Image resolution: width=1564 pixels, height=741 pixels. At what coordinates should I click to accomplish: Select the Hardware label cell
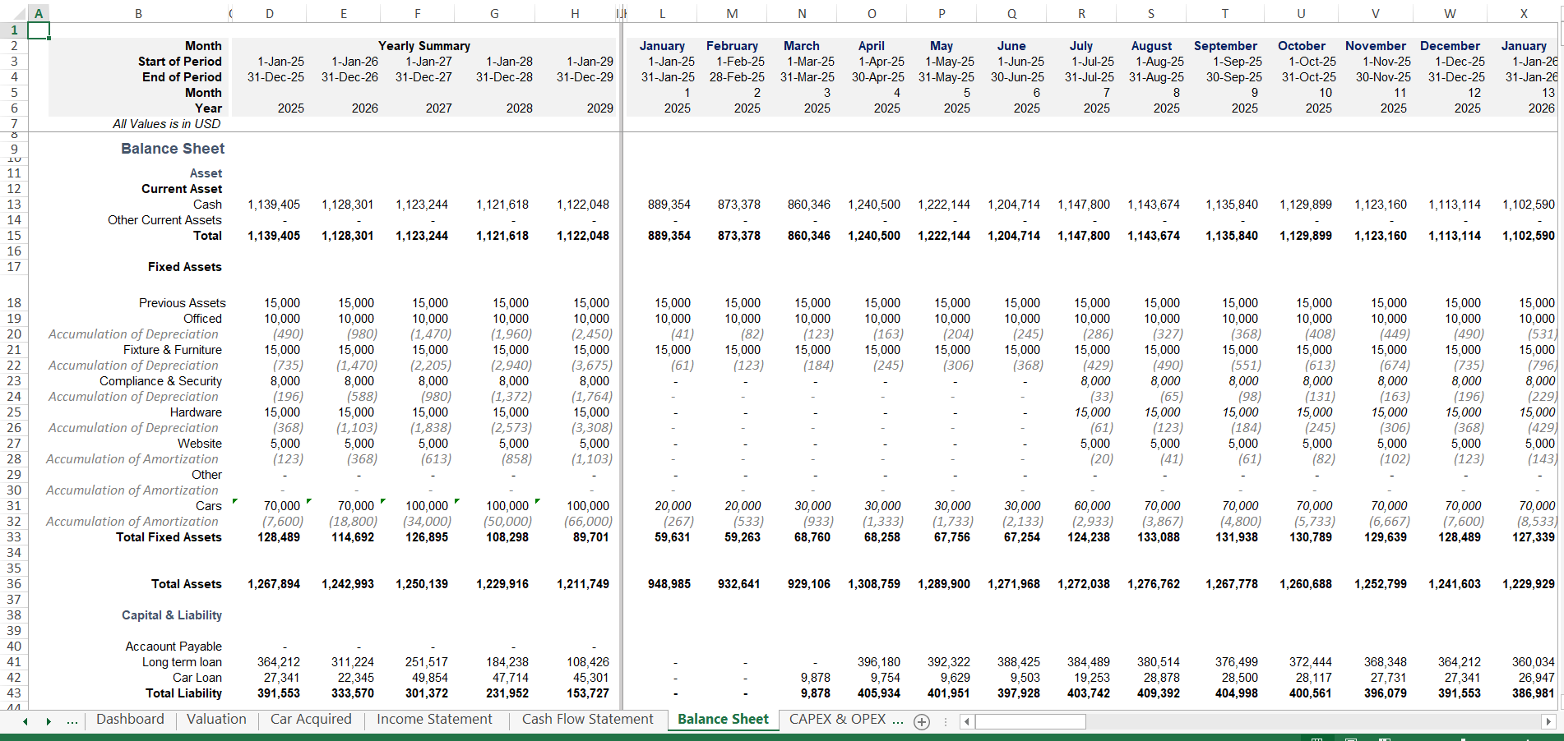point(196,412)
